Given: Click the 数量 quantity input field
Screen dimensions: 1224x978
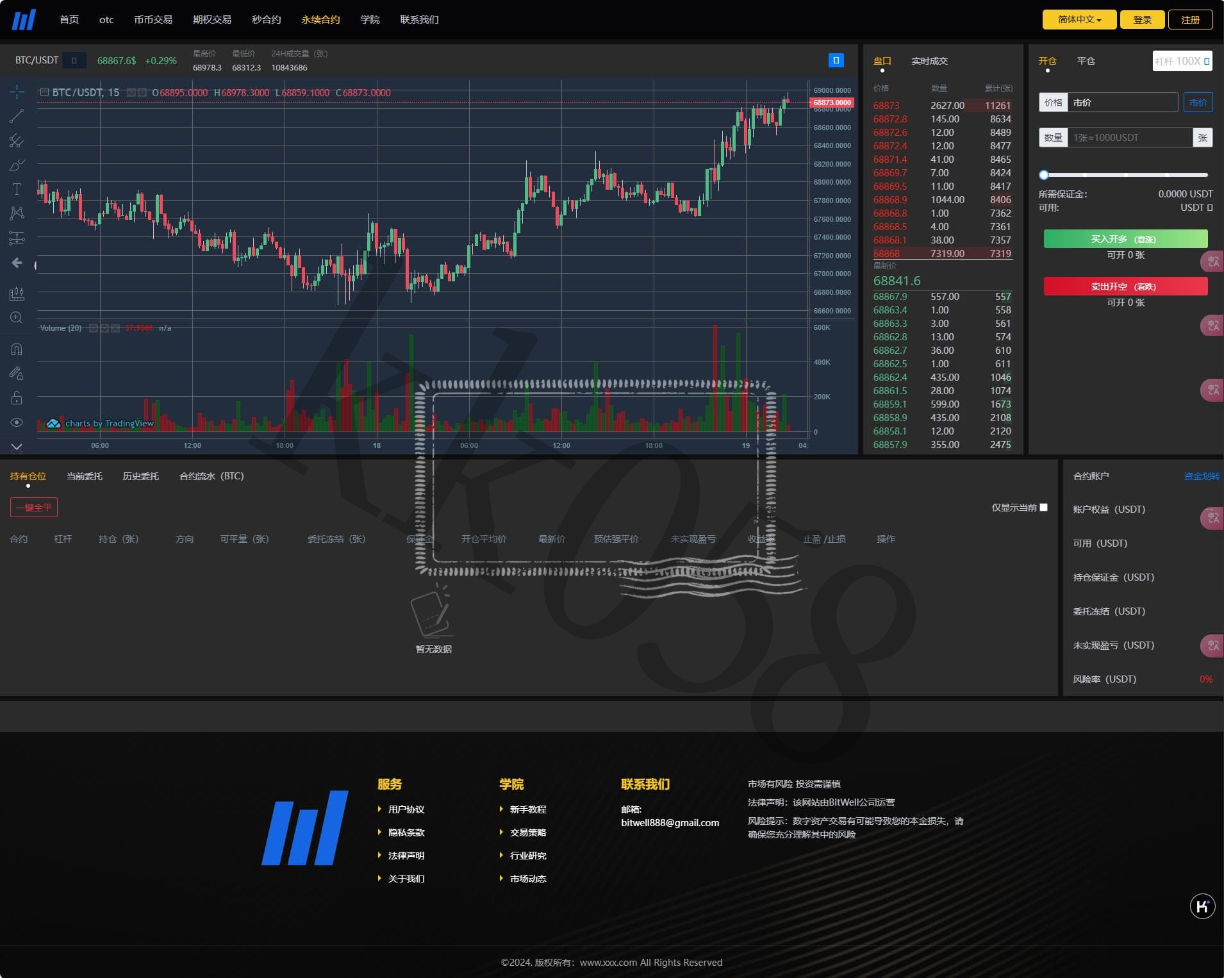Looking at the screenshot, I should [1130, 138].
